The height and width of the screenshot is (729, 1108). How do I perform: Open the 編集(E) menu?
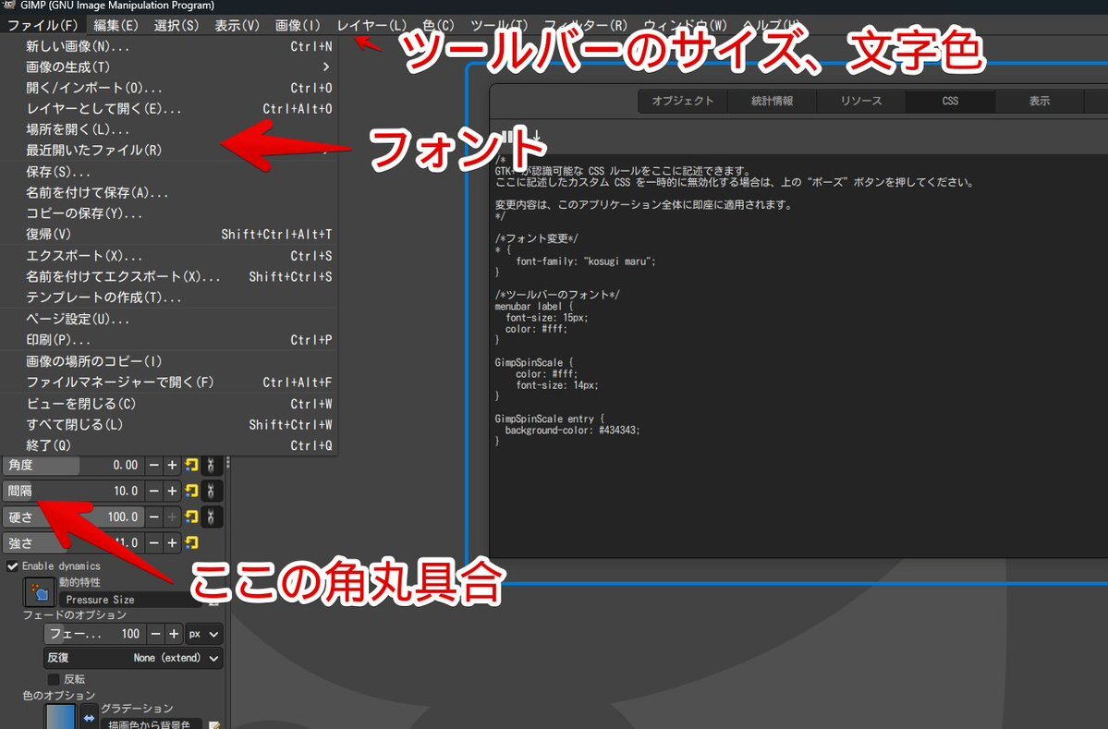(x=116, y=26)
